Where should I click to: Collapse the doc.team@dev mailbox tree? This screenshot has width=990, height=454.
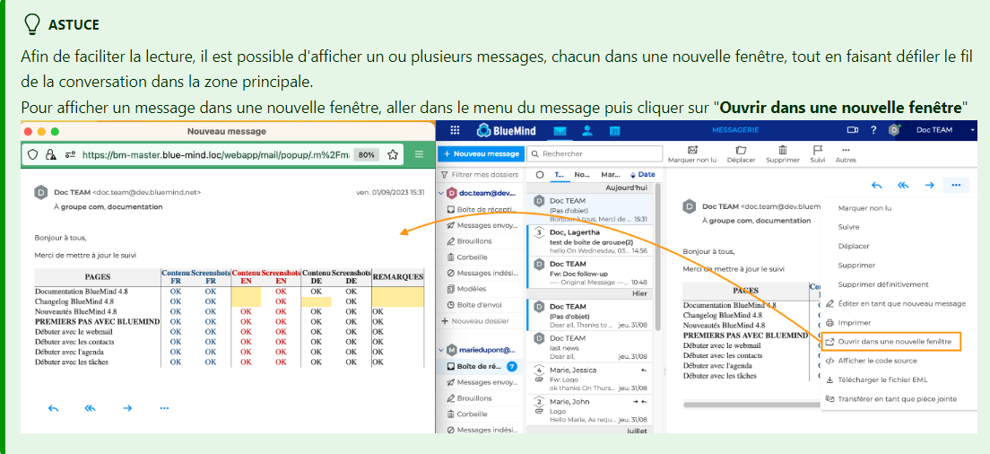click(441, 193)
